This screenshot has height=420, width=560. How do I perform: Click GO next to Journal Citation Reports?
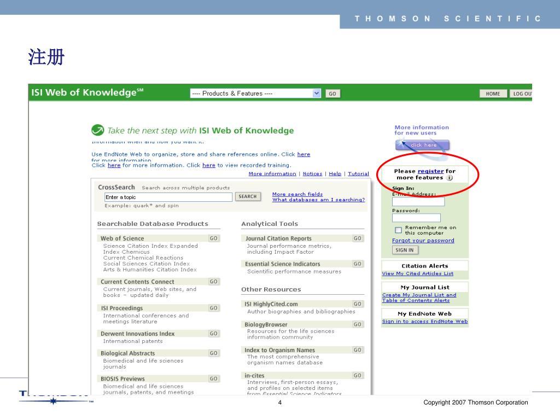[x=358, y=238]
